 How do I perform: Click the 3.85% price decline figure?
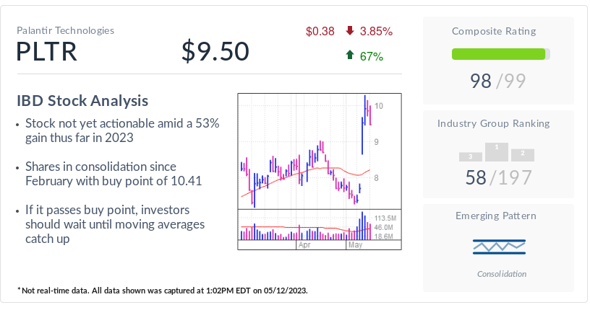(x=376, y=31)
